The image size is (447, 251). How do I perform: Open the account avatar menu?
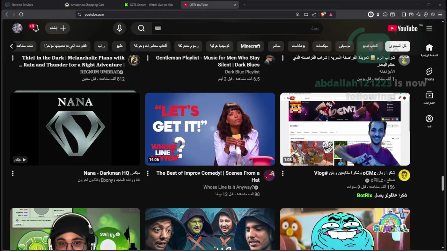coord(17,28)
